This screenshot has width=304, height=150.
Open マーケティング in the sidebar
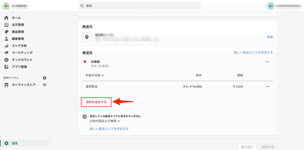pyautogui.click(x=22, y=53)
